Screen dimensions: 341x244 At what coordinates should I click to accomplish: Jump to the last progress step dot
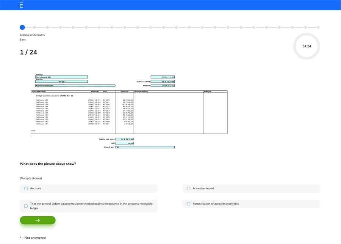318,27
